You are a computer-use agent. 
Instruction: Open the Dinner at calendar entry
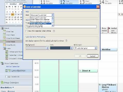point(88,71)
